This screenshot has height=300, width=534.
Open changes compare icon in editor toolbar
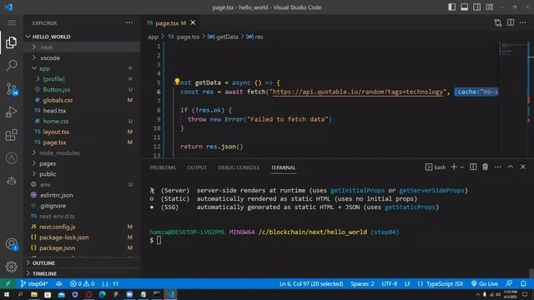[497, 22]
